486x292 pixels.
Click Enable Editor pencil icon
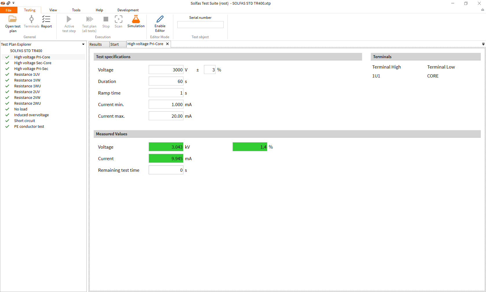(x=160, y=19)
